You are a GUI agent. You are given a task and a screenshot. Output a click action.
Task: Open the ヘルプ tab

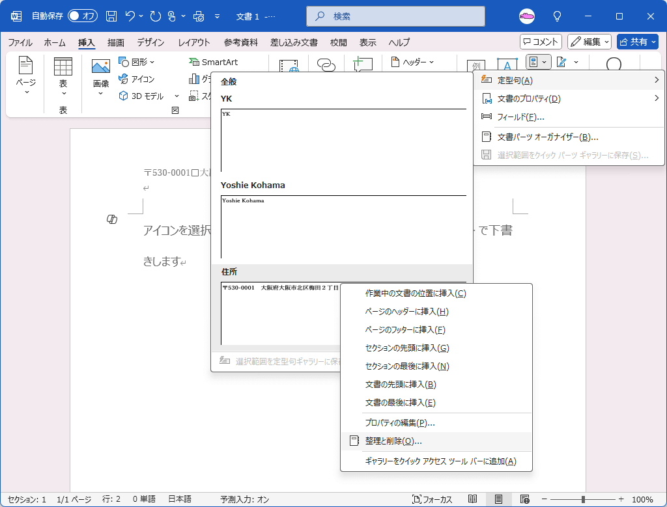(399, 42)
